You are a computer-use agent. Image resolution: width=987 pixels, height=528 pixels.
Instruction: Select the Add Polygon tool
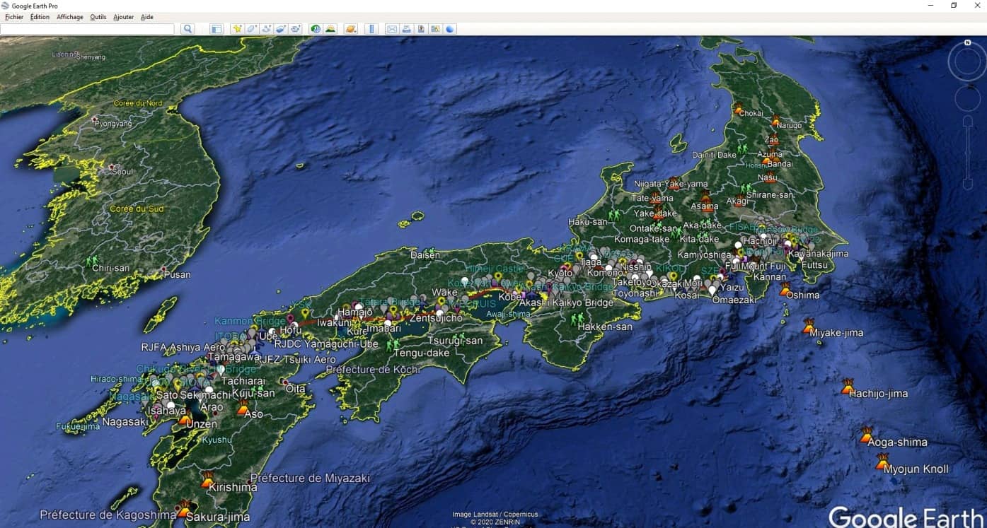tap(251, 29)
